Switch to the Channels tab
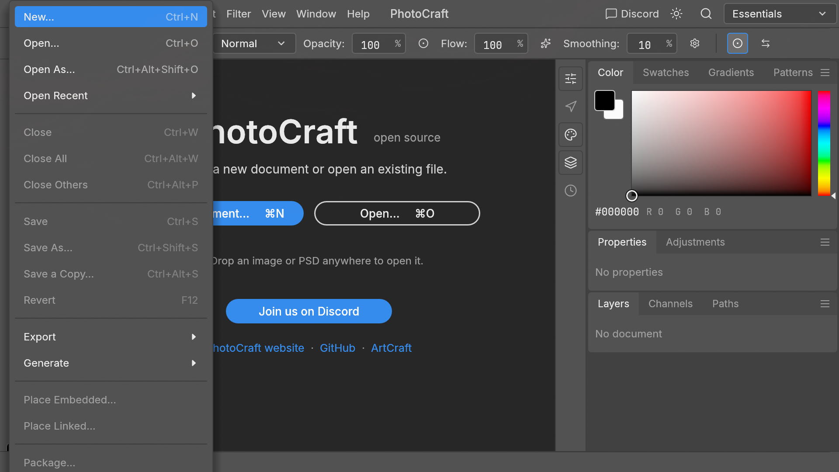Image resolution: width=839 pixels, height=472 pixels. coord(670,304)
